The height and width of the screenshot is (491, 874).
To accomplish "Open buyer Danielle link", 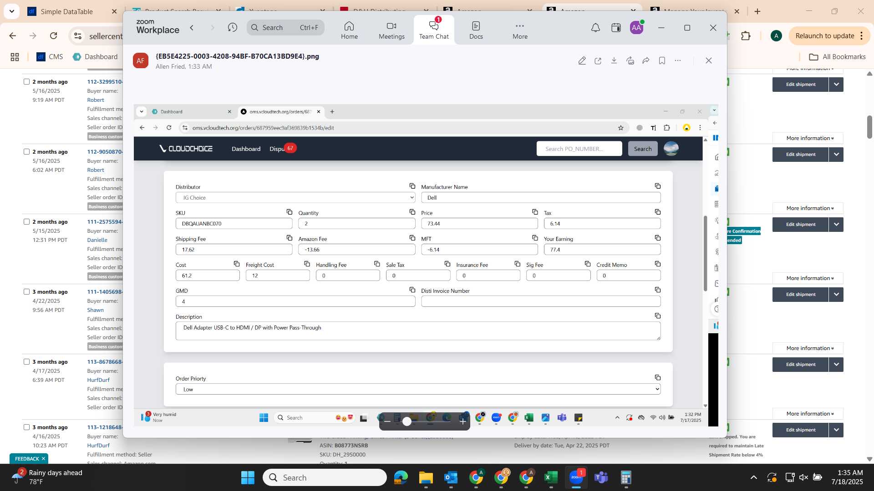I will point(97,240).
